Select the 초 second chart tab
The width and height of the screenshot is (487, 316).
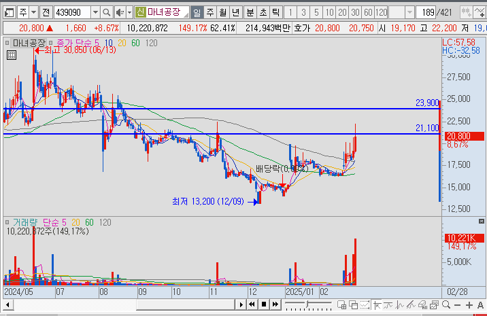point(263,12)
